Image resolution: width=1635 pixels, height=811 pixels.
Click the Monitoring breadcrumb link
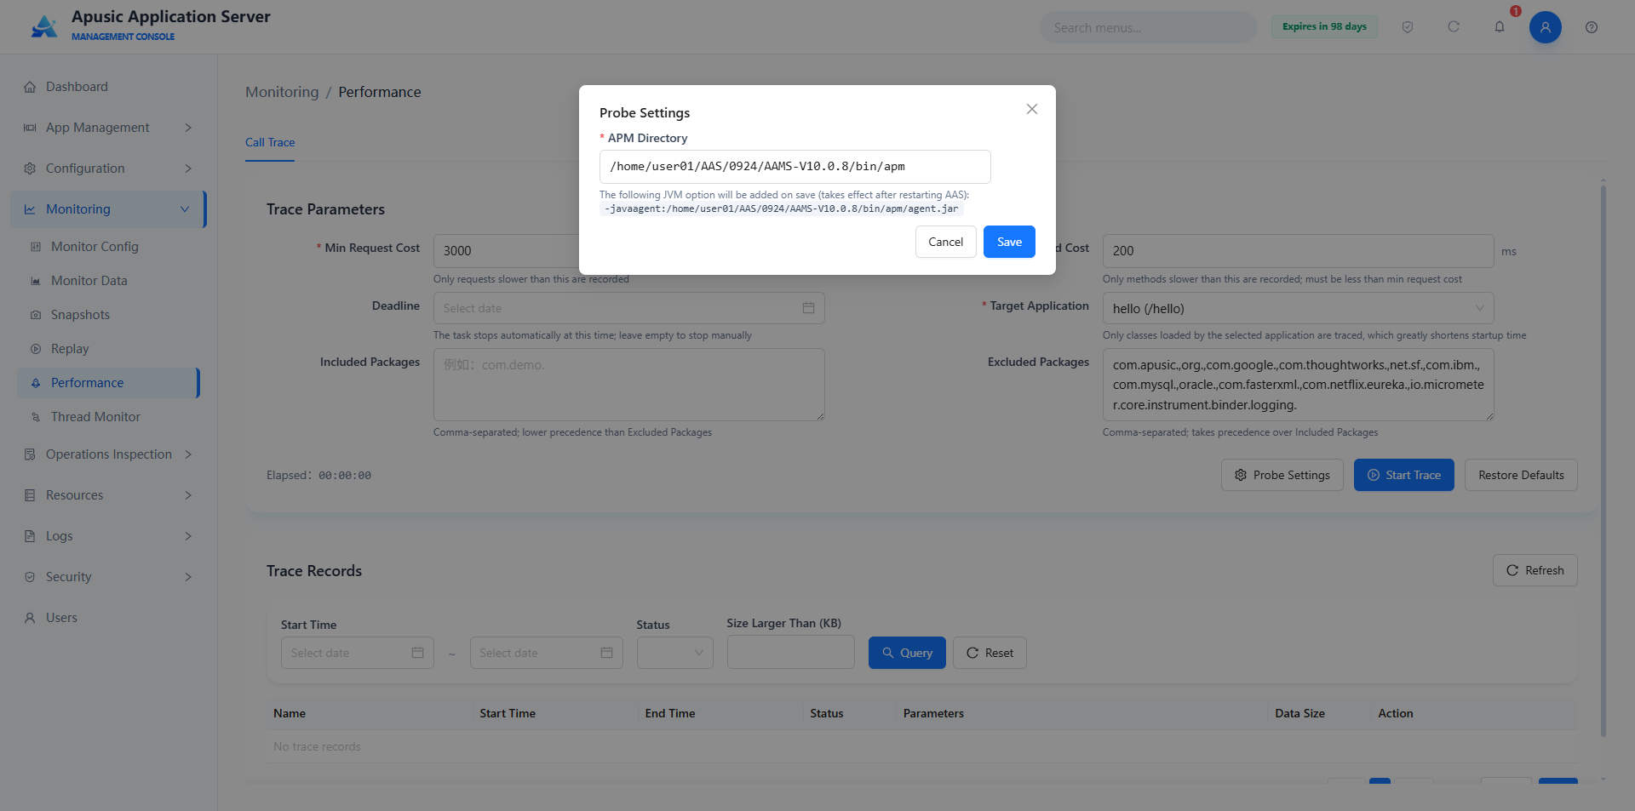tap(282, 92)
